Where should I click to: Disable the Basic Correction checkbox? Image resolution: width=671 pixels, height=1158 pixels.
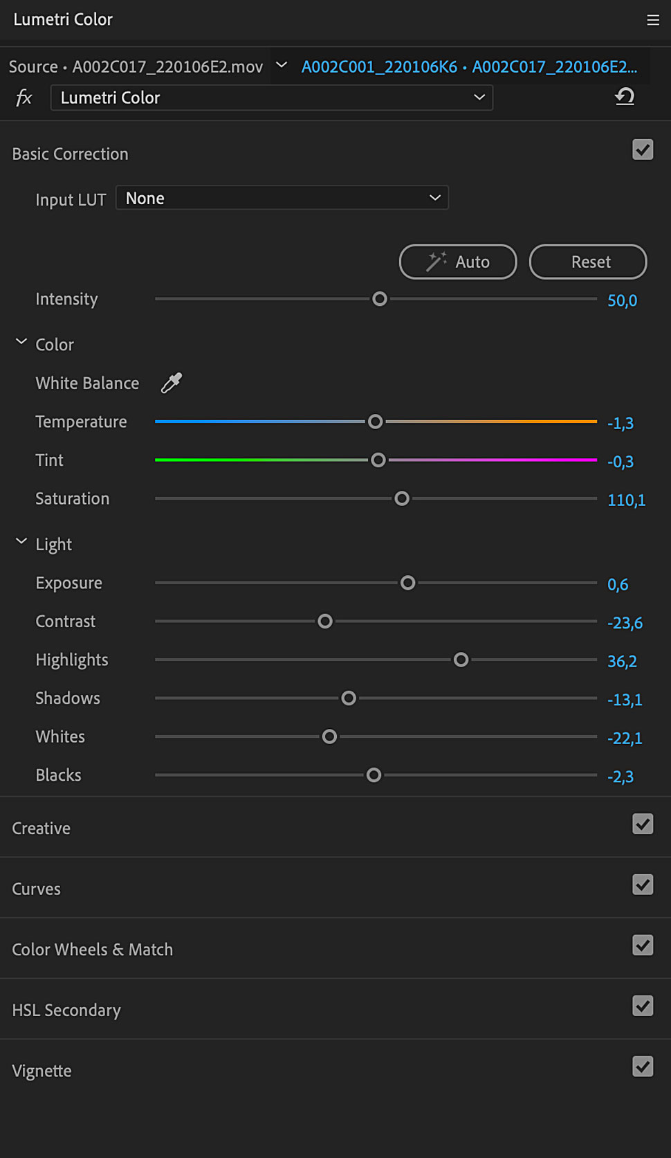pos(643,150)
